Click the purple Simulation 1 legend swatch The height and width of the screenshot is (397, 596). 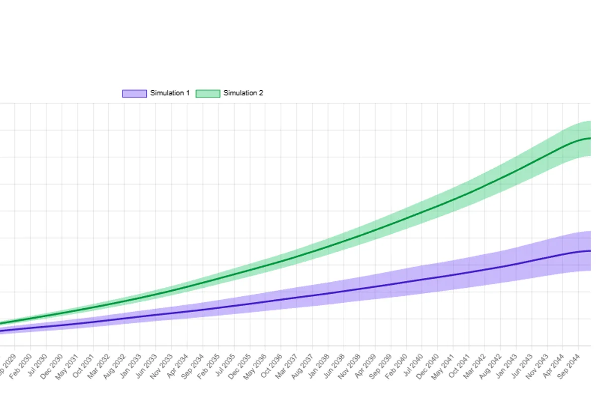tap(135, 93)
